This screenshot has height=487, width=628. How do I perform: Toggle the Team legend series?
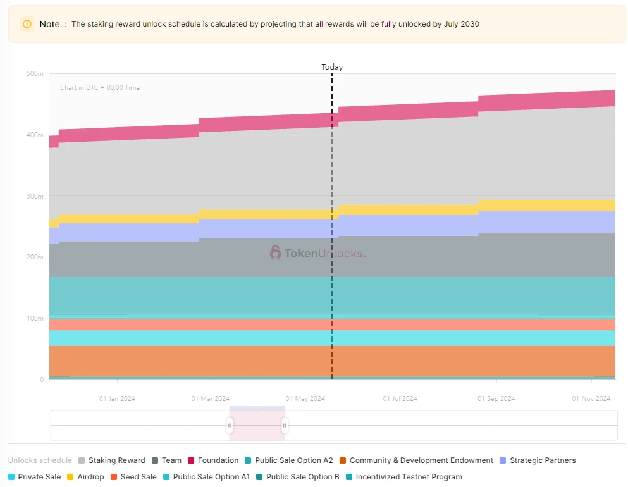(166, 460)
